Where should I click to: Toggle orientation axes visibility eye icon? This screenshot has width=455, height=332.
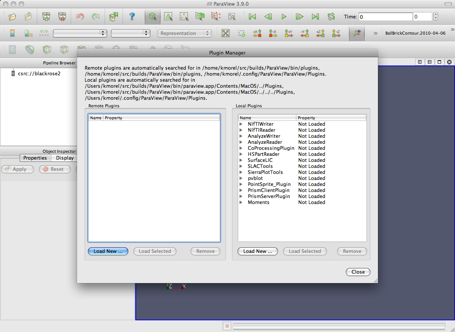click(x=356, y=33)
